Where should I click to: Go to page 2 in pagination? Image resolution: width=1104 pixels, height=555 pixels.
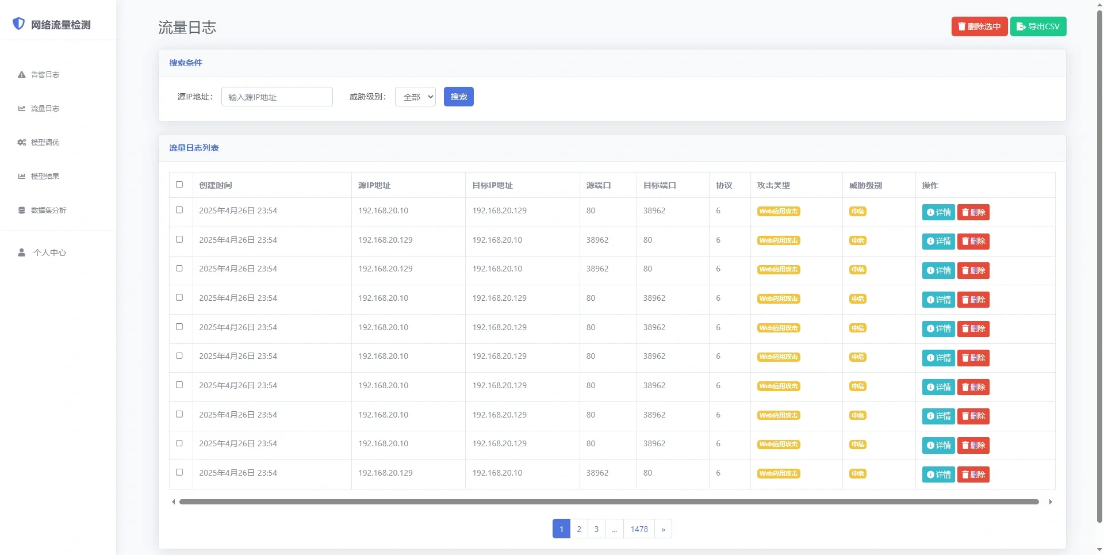click(x=579, y=529)
